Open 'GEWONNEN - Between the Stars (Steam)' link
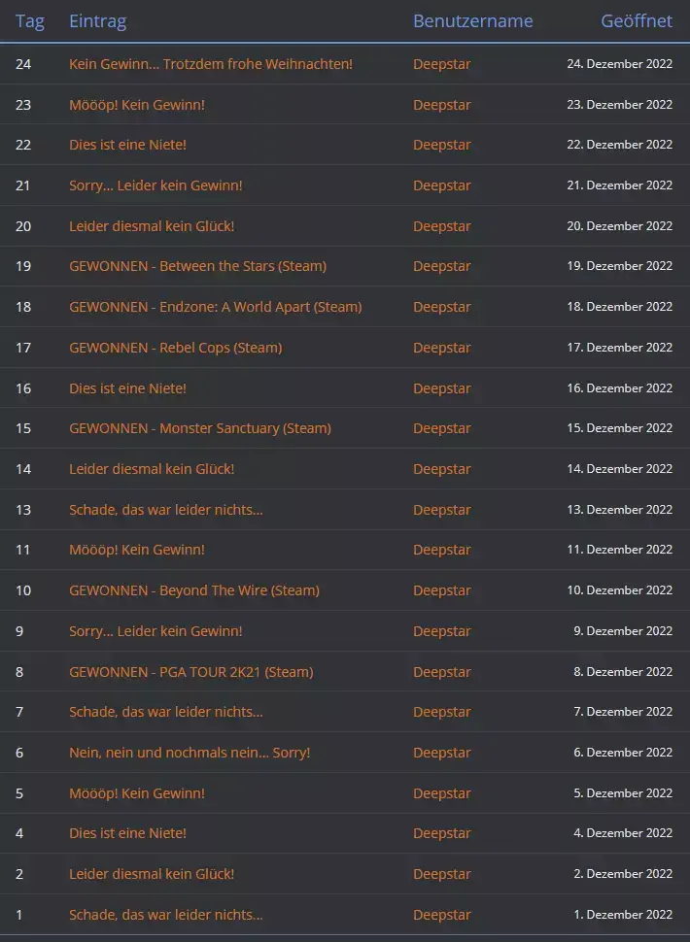Viewport: 690px width, 942px height. [x=197, y=266]
